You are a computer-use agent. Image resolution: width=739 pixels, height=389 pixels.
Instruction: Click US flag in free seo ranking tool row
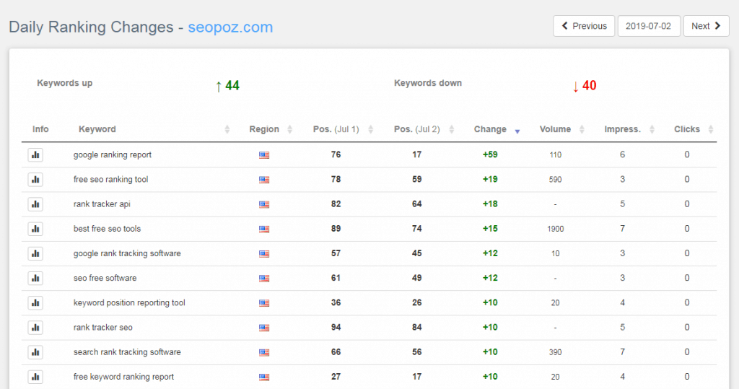(x=264, y=180)
